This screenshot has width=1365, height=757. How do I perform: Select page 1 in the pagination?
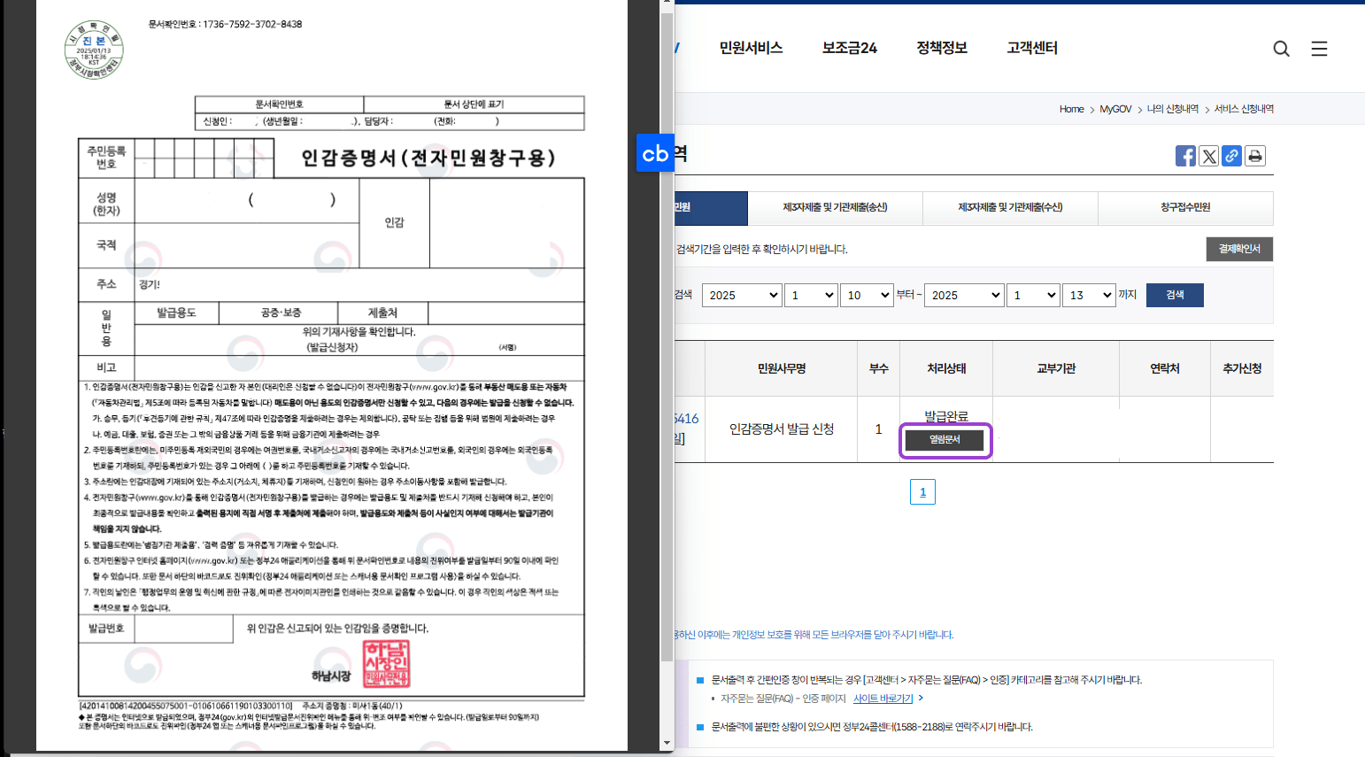[x=922, y=491]
